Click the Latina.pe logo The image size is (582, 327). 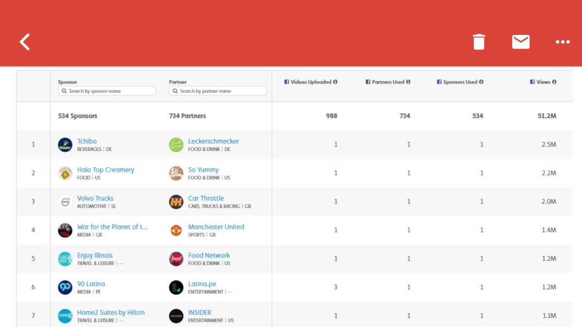[176, 287]
